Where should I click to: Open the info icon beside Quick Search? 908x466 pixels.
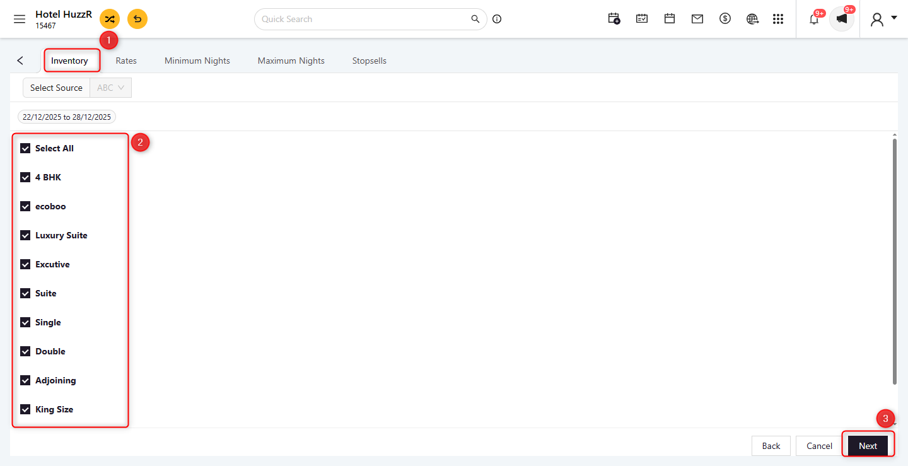tap(497, 19)
